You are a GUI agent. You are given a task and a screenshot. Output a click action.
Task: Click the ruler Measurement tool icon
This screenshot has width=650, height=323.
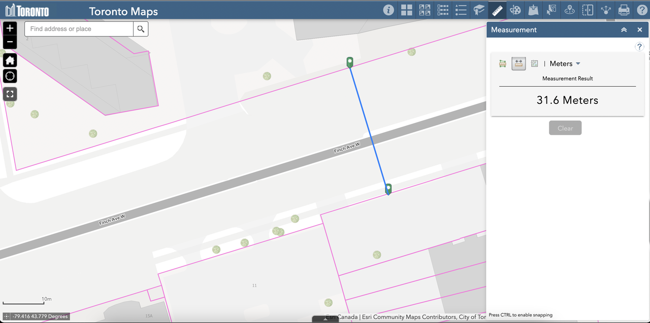[497, 10]
